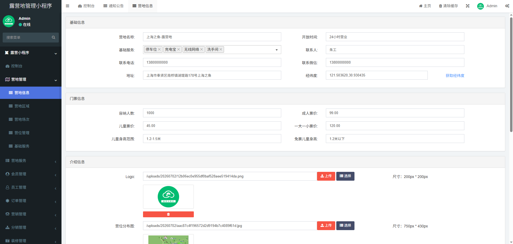The width and height of the screenshot is (513, 244).
Task: Expand the 员工管理 menu group
Action: pos(31,187)
